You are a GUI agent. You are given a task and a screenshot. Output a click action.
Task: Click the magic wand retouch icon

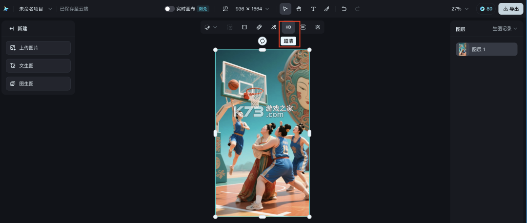[274, 27]
